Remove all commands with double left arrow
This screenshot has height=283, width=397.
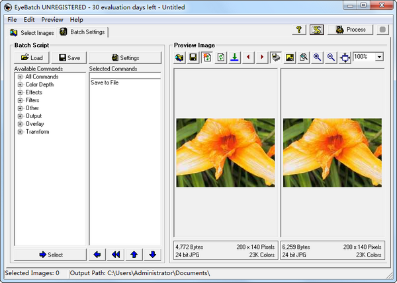[x=115, y=254]
